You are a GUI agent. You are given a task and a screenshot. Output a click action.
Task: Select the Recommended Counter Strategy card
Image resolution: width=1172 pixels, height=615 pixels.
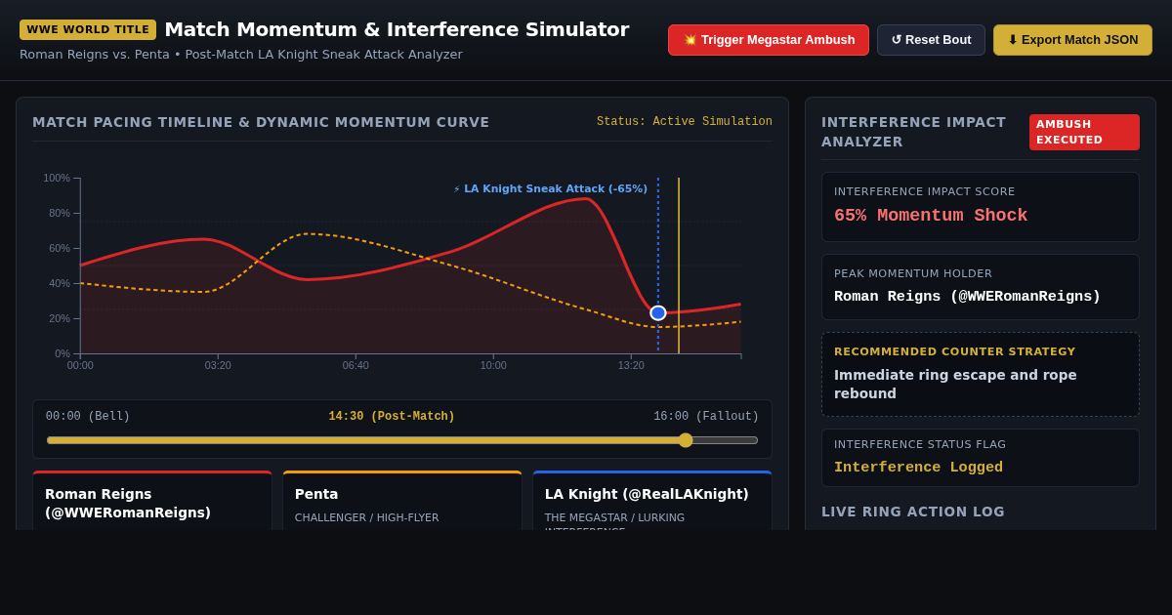pos(981,375)
